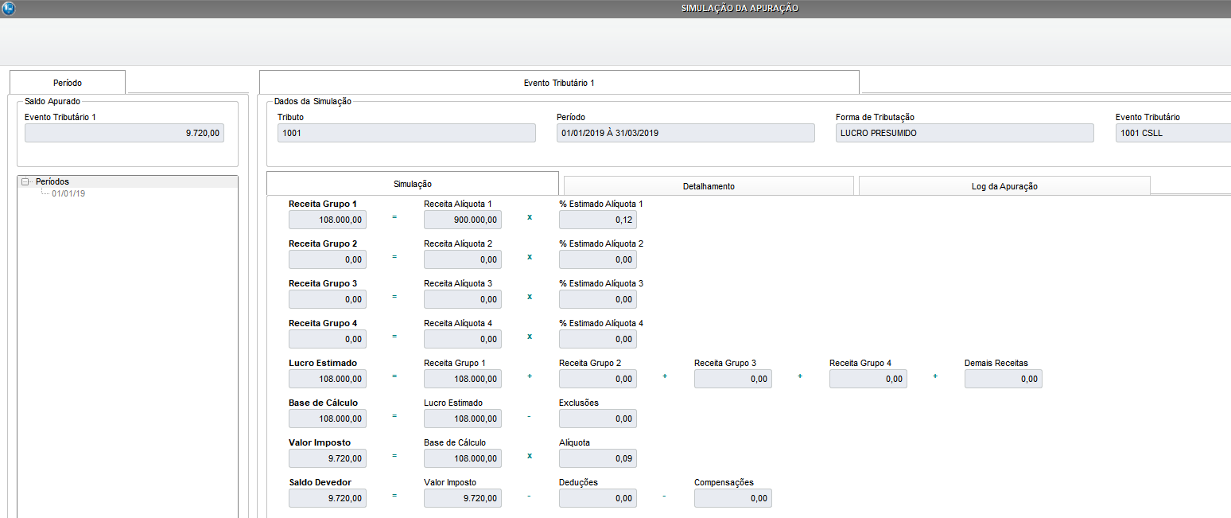Click the Compensações field
Screen dimensions: 1231x518
point(733,498)
